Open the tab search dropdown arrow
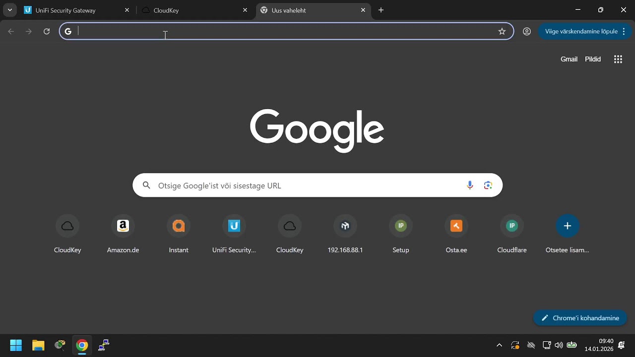The image size is (635, 357). 9,10
